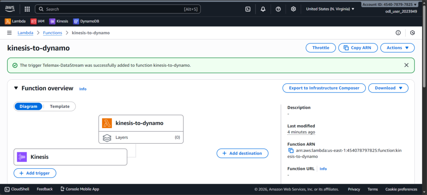The image size is (427, 195).
Task: Open the United States (N. Virginia) region selector
Action: coord(330,9)
